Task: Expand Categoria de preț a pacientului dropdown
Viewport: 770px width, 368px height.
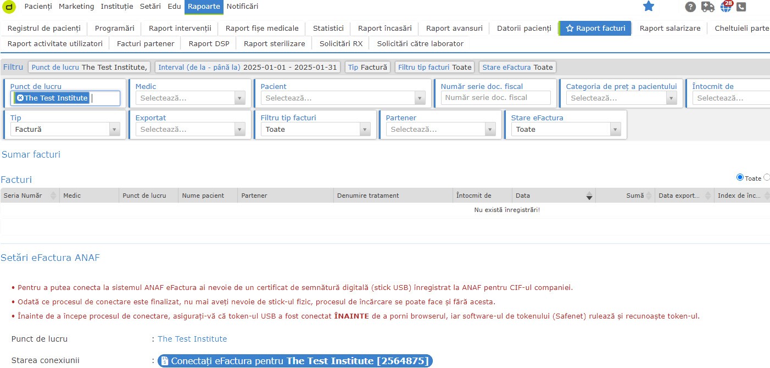Action: click(621, 98)
